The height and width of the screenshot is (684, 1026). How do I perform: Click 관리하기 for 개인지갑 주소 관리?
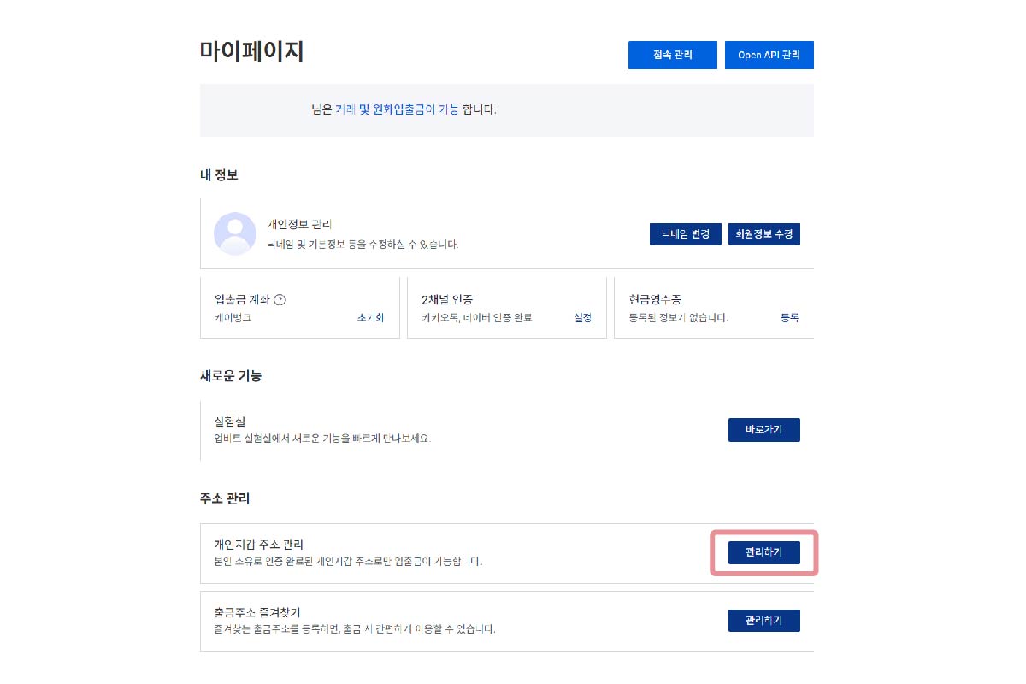click(x=764, y=553)
